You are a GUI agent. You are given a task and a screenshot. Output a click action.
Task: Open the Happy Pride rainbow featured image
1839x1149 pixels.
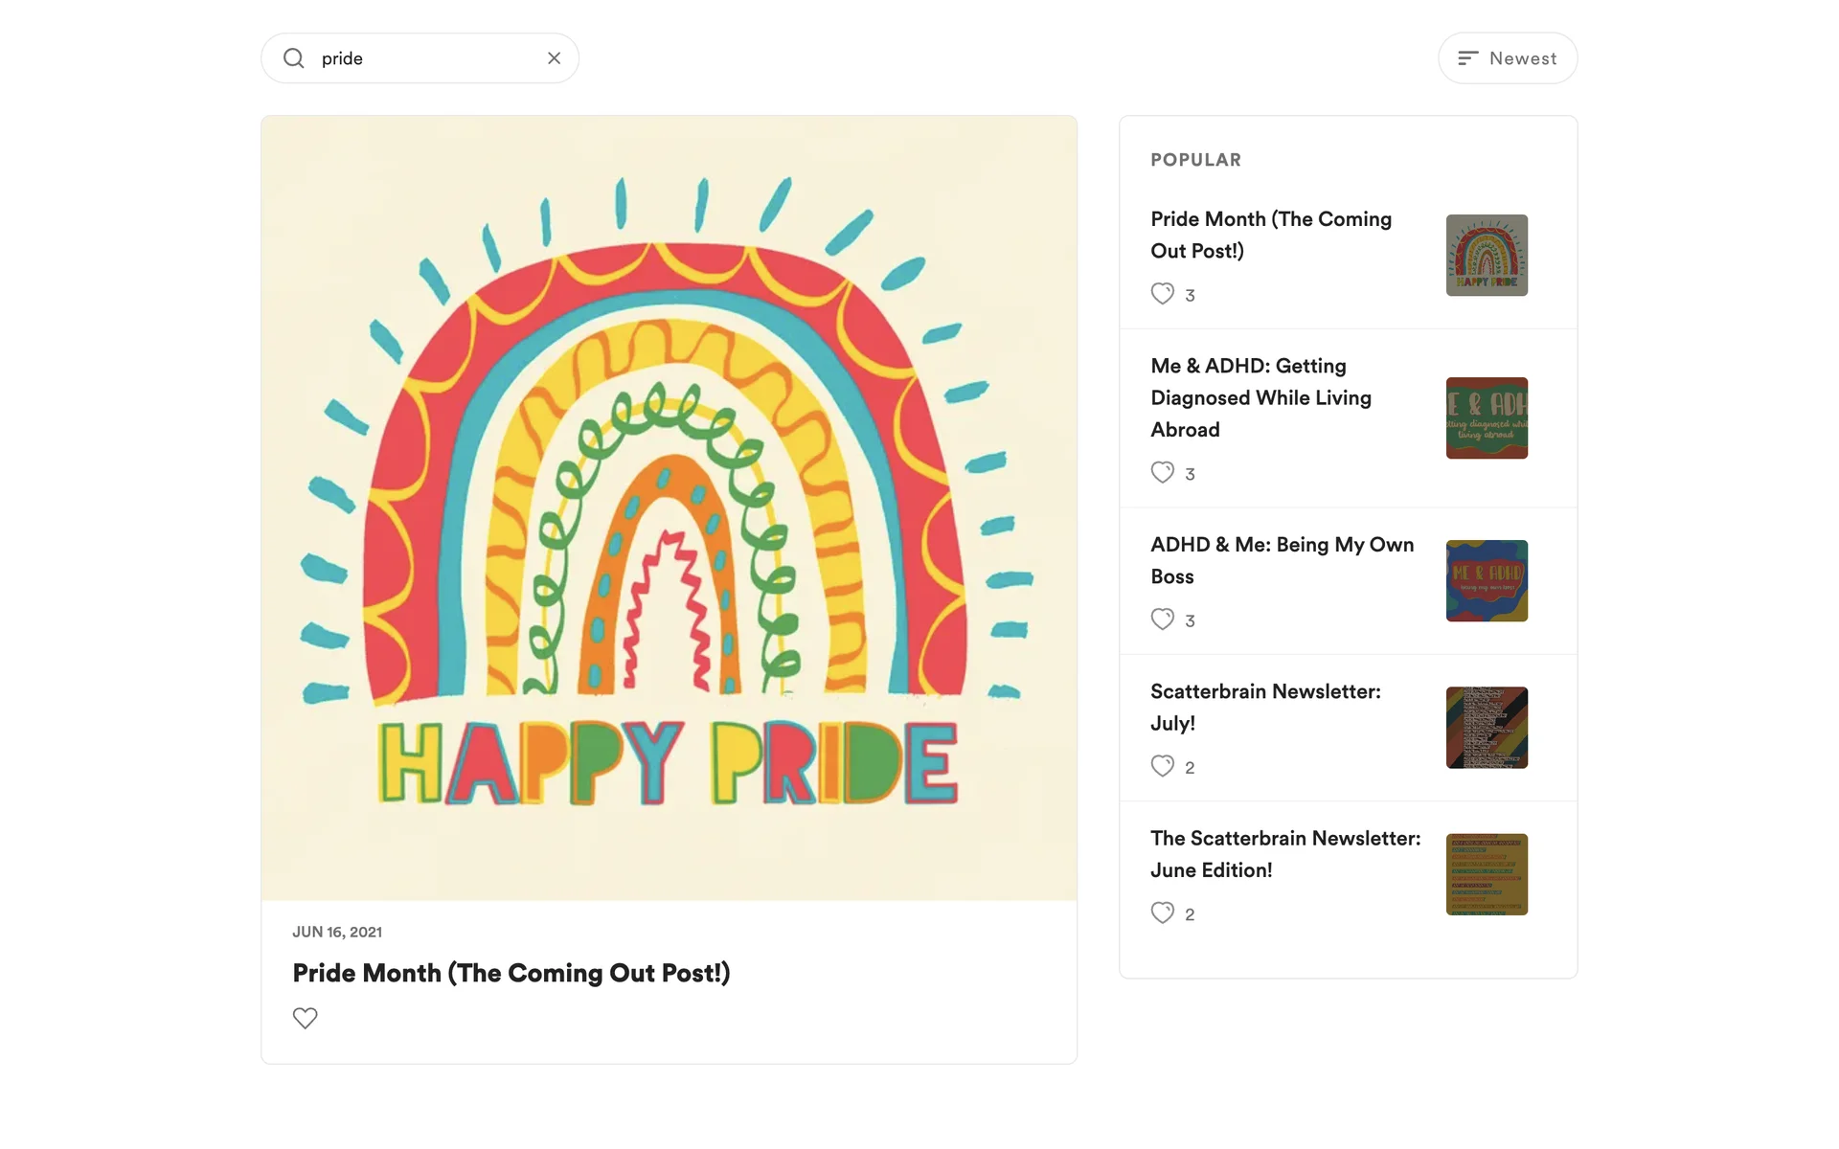(x=669, y=507)
